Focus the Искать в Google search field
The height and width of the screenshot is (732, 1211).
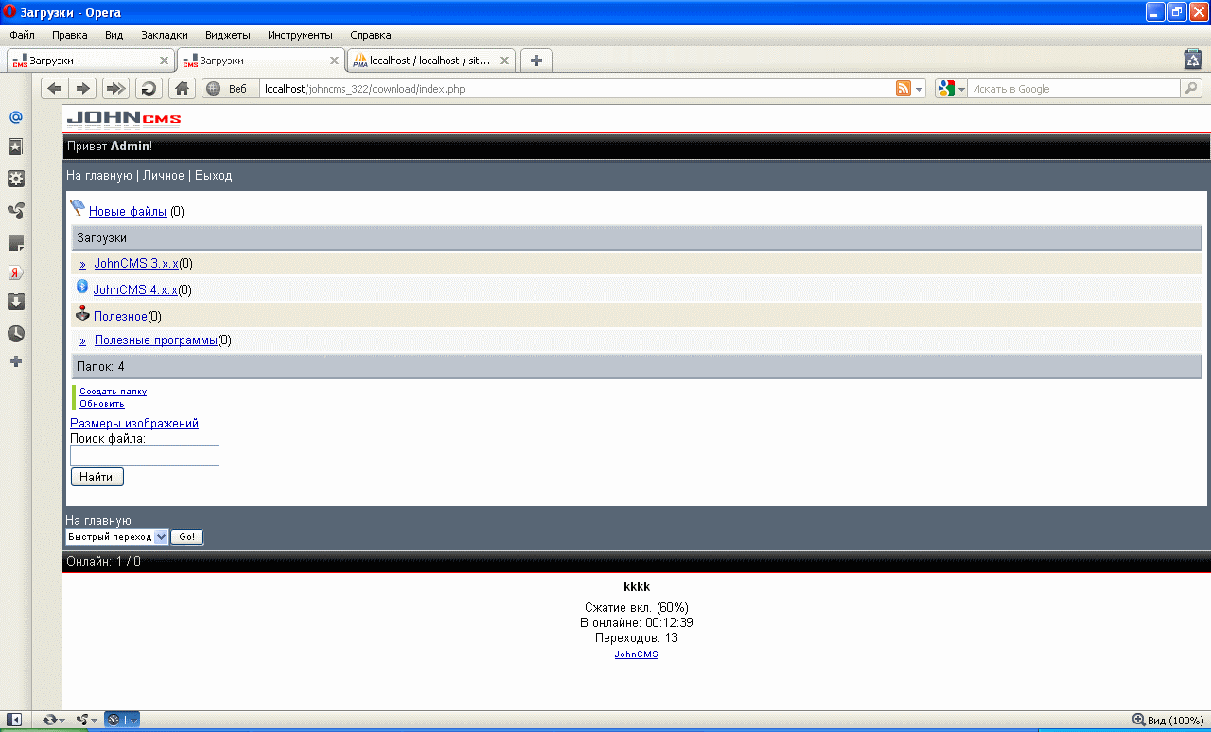pyautogui.click(x=1075, y=89)
